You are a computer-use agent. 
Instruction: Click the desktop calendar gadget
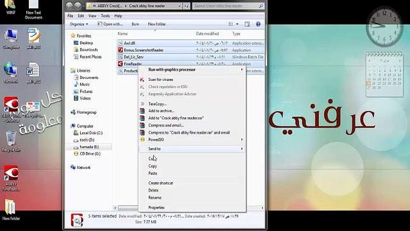(x=384, y=74)
